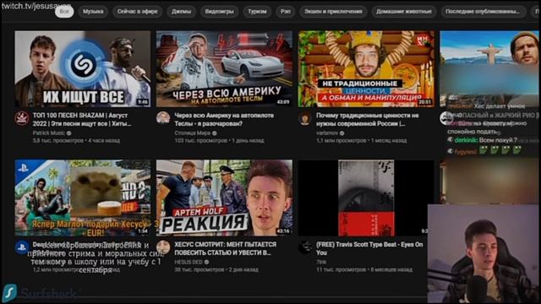The width and height of the screenshot is (541, 304).
Task: Open the 'Артем Wolf Реакция' video thumbnail
Action: [x=224, y=198]
